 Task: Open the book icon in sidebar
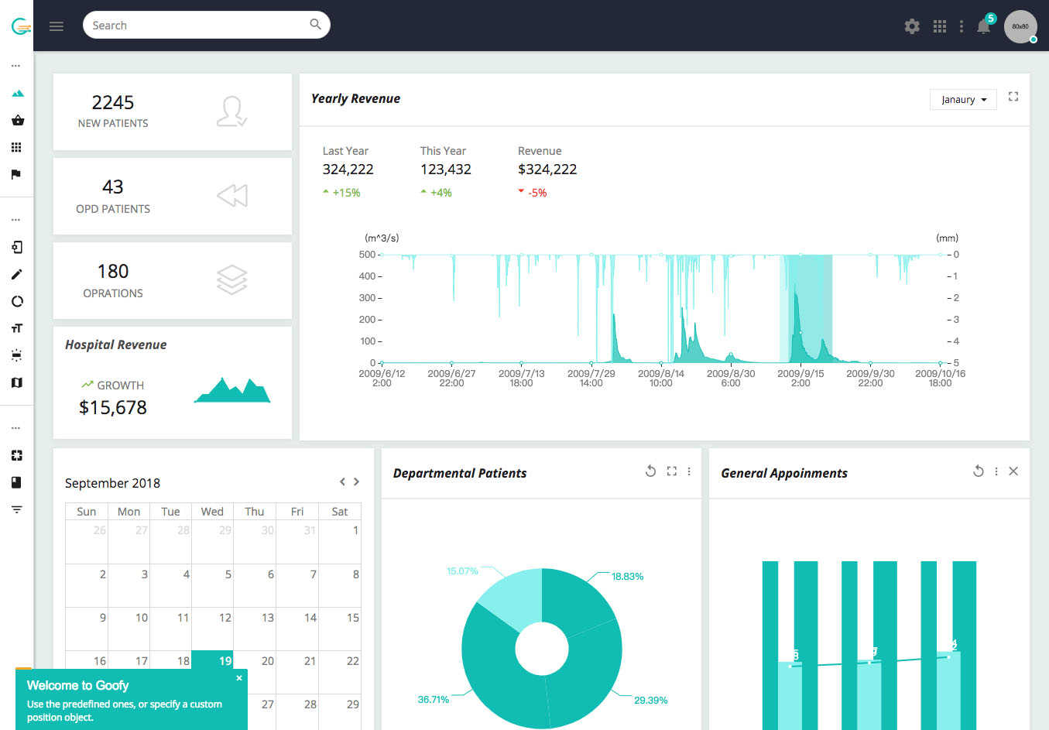17,482
